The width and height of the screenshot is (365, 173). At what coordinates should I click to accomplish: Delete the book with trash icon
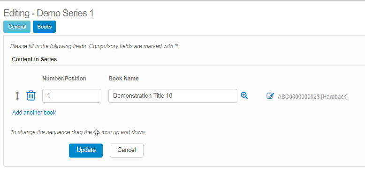pos(31,95)
